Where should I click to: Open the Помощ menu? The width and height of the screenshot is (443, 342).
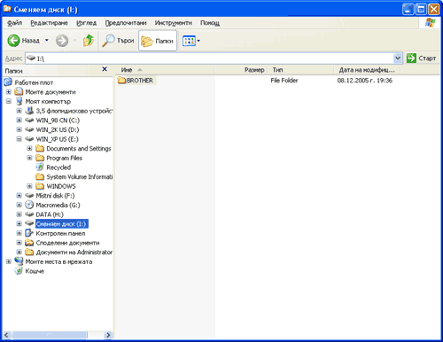click(x=210, y=23)
